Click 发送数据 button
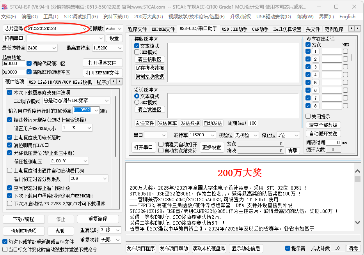The width and height of the screenshot is (364, 255). (190, 123)
